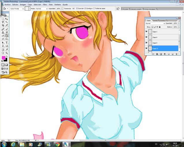Image resolution: width=184 pixels, height=147 pixels.
Task: Enable Todas las capas checkbox
Action: [94, 8]
